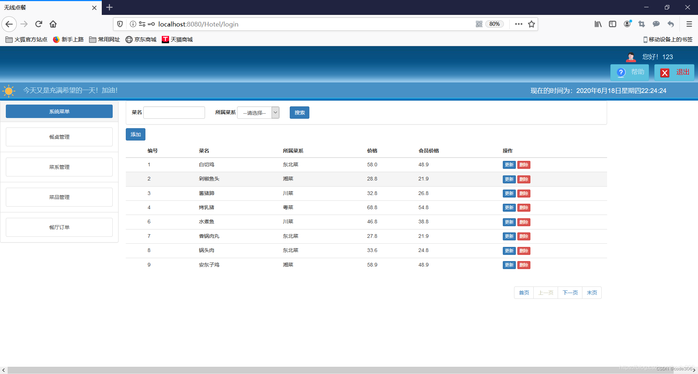Reset the 80% zoom level badge

click(494, 24)
